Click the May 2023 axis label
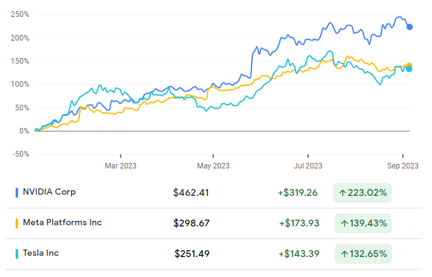The height and width of the screenshot is (277, 432). (214, 166)
